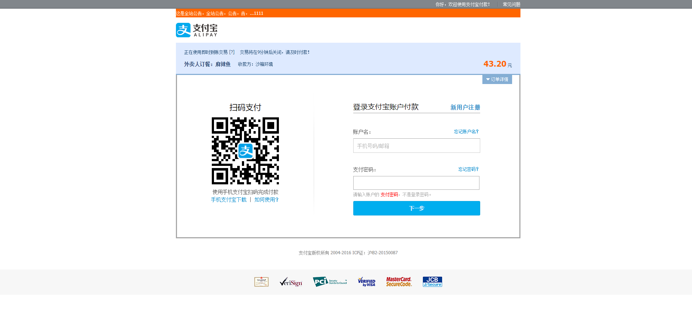Open the 手机支付宝下载 link
The height and width of the screenshot is (335, 692).
(229, 200)
